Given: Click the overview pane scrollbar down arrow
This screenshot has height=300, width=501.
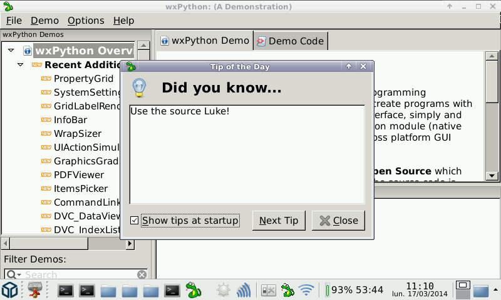Looking at the screenshot, I should point(492,176).
